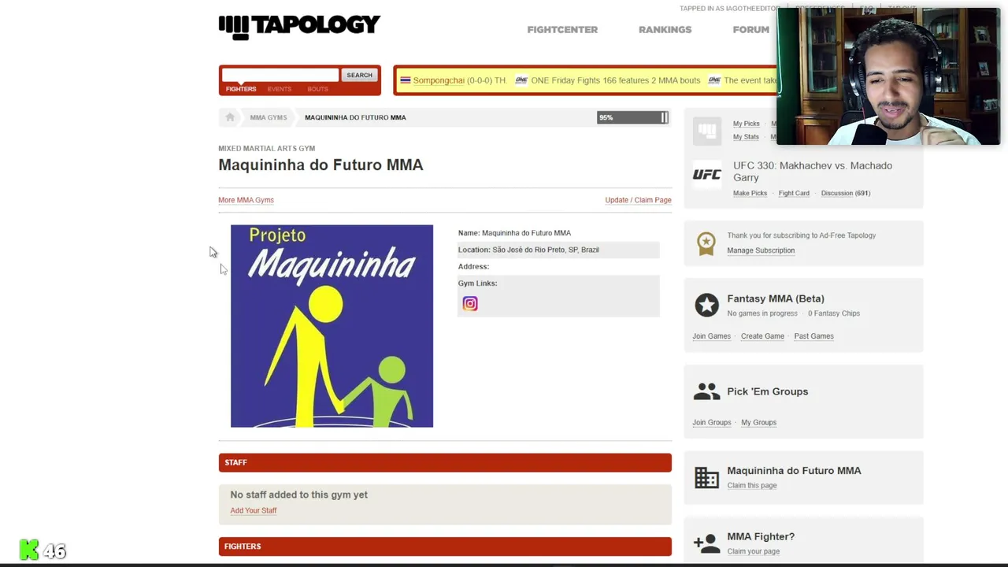The width and height of the screenshot is (1008, 567).
Task: Click Join Games under Fantasy MMA
Action: point(712,336)
